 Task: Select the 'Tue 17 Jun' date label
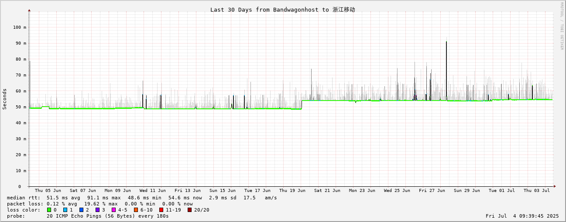[x=257, y=191]
